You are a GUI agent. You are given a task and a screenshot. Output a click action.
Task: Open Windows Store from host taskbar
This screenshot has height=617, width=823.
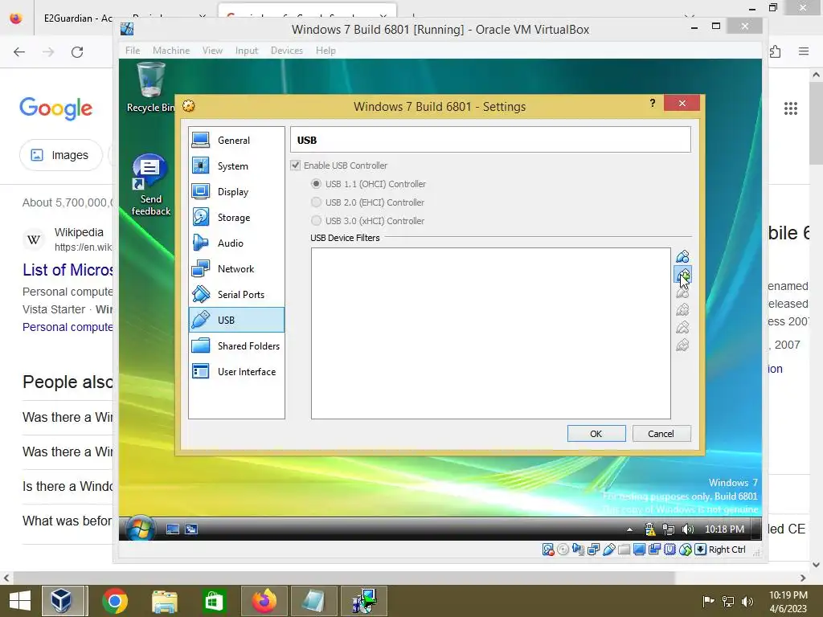pyautogui.click(x=214, y=601)
